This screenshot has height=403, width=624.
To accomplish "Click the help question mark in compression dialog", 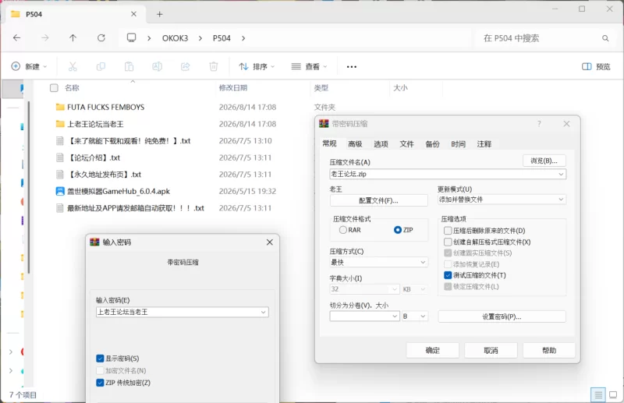I will tap(539, 124).
